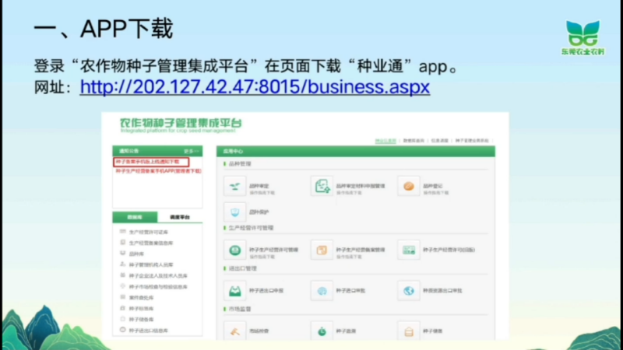623x350 pixels.
Task: Click the person icon beside 种子管理机构人员库
Action: pos(123,264)
